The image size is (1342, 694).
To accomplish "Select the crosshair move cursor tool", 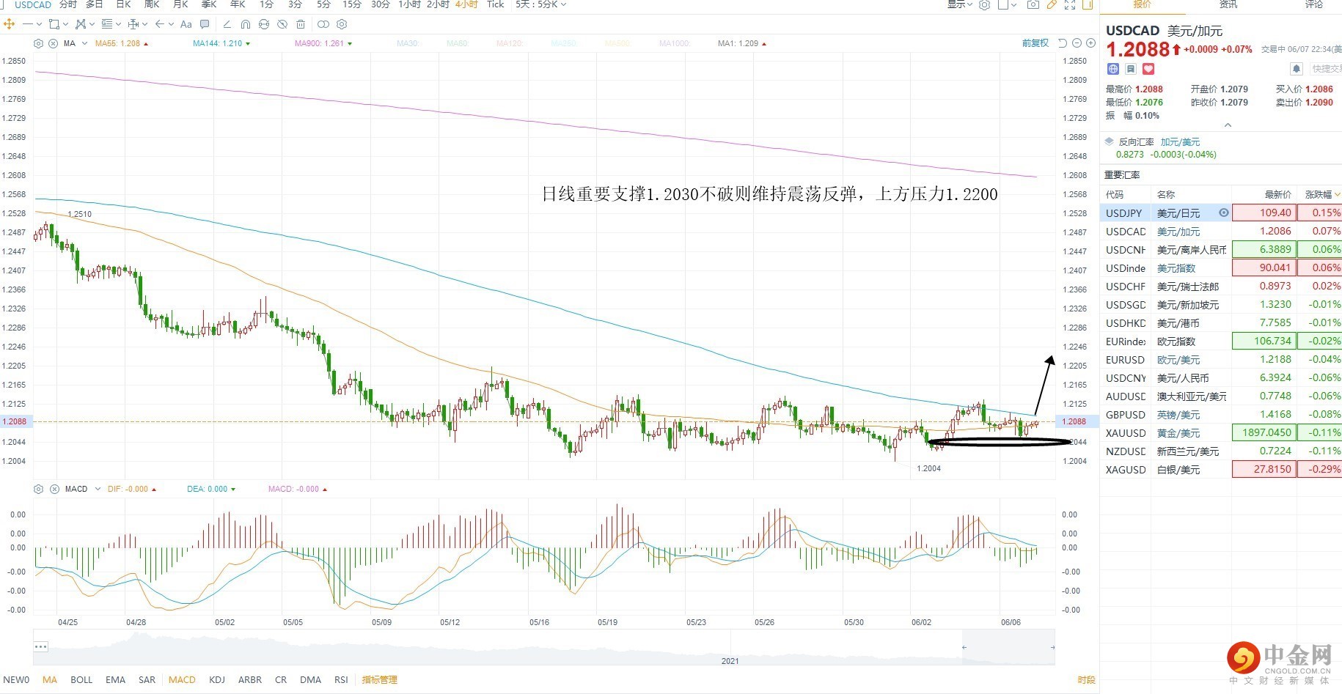I will click(x=10, y=24).
